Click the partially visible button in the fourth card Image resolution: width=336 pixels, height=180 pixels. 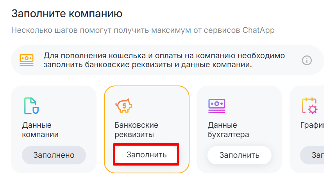point(316,155)
